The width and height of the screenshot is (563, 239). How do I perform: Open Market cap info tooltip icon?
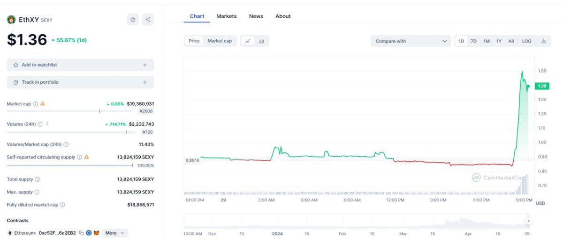pos(35,104)
